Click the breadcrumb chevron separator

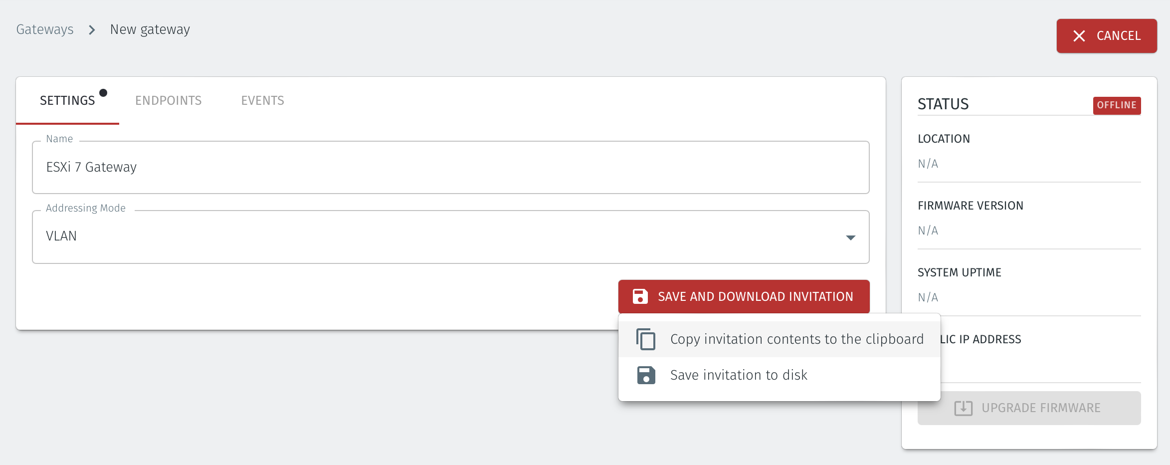(x=92, y=30)
